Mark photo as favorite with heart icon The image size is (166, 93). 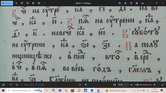[x=11, y=85]
